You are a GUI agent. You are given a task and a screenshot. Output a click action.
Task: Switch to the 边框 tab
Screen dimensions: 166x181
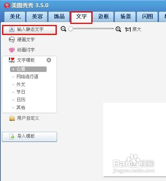(x=103, y=17)
